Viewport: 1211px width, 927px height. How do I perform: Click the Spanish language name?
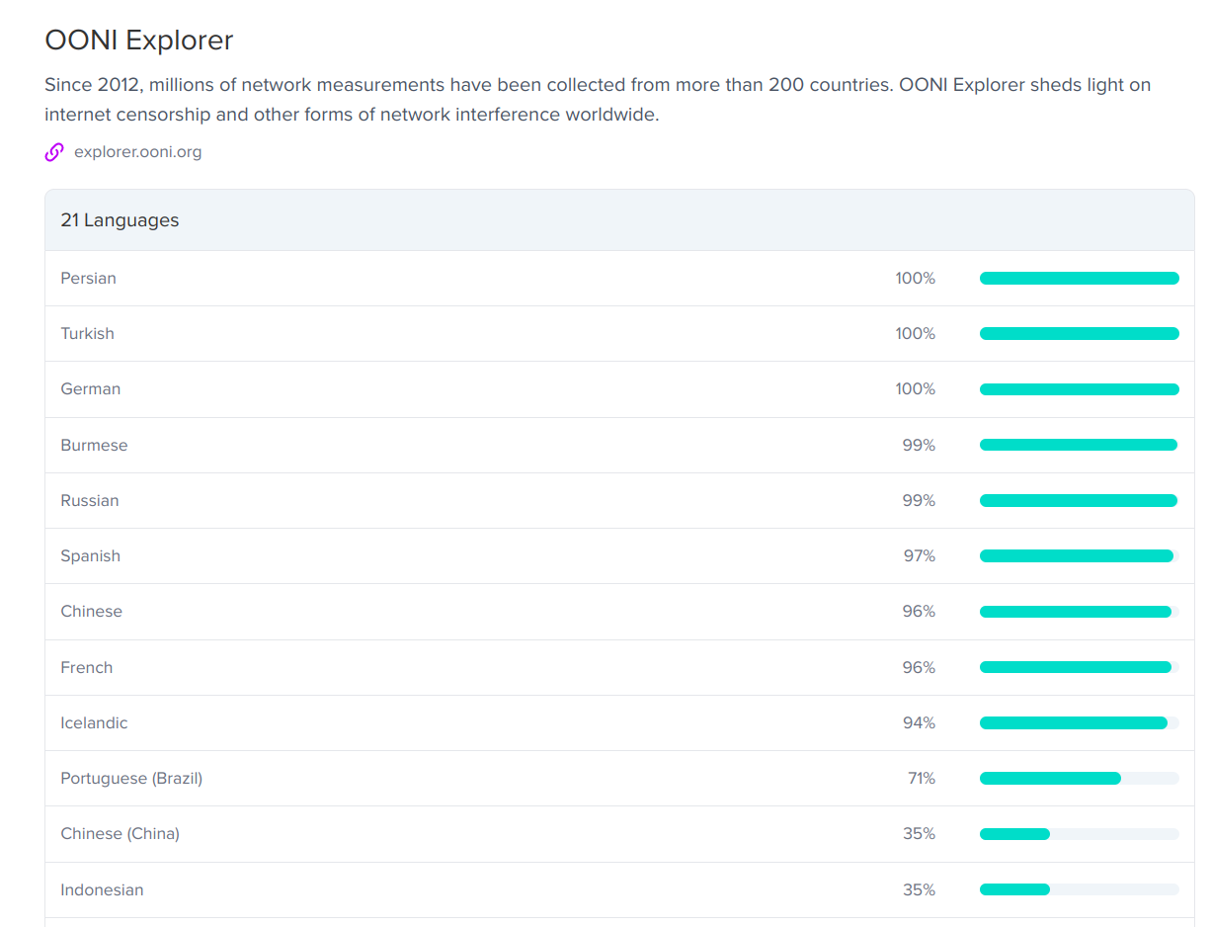click(90, 556)
